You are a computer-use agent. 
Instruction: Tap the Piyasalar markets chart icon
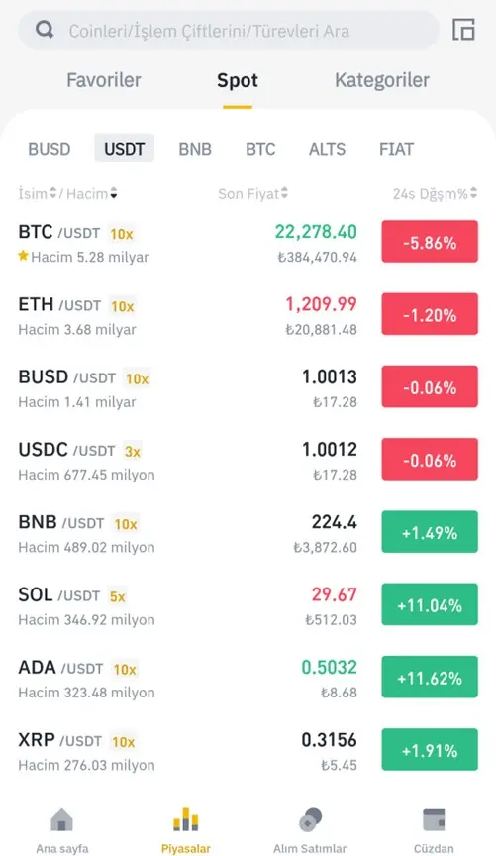click(185, 819)
